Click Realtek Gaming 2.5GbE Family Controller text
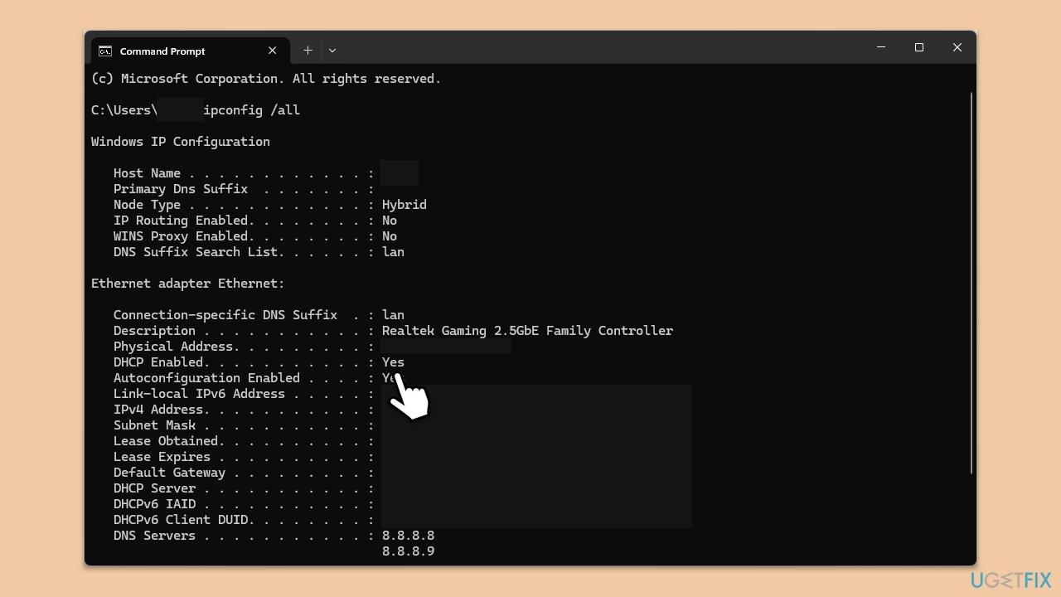The width and height of the screenshot is (1061, 597). click(x=527, y=331)
